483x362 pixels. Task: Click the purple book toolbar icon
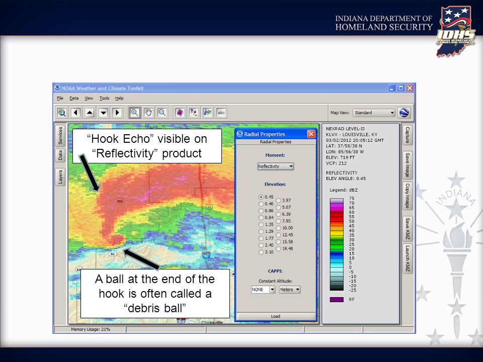point(180,113)
